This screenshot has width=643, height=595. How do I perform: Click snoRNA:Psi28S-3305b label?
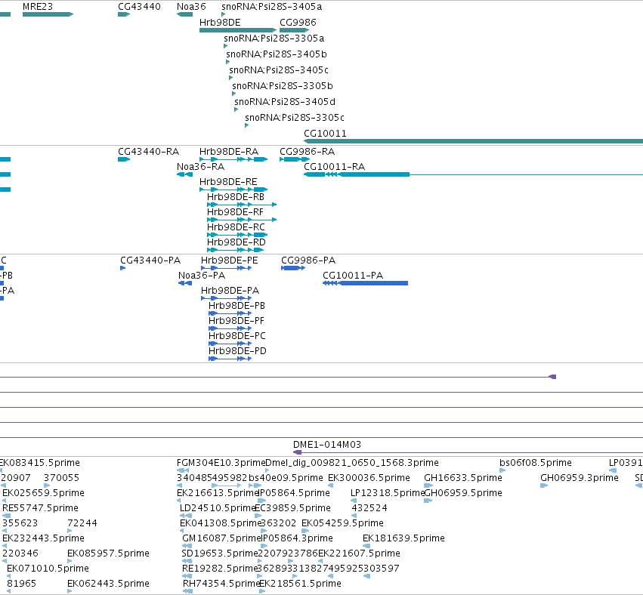(283, 85)
